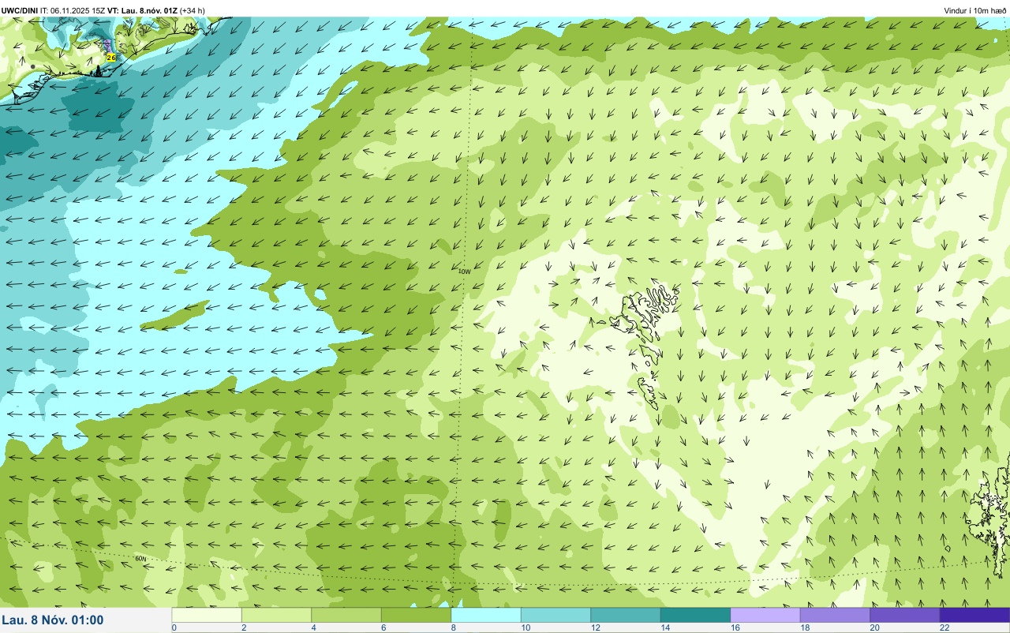The image size is (1010, 633).
Task: Select the 10–12 m/s turquoise legend swatch
Action: tap(555, 615)
